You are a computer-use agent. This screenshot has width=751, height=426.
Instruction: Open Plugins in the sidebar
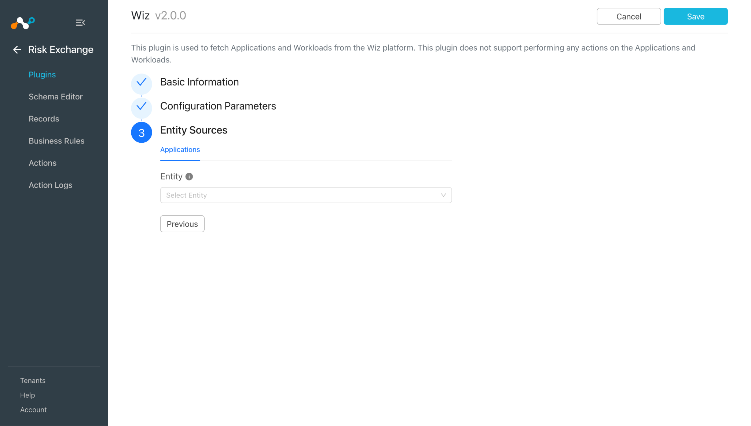(42, 74)
